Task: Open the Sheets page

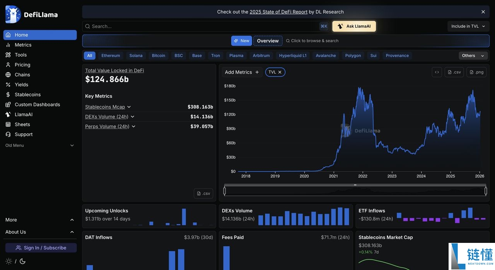Action: click(x=40, y=124)
